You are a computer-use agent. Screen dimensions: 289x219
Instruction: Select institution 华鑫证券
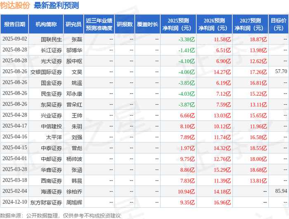tap(51, 170)
